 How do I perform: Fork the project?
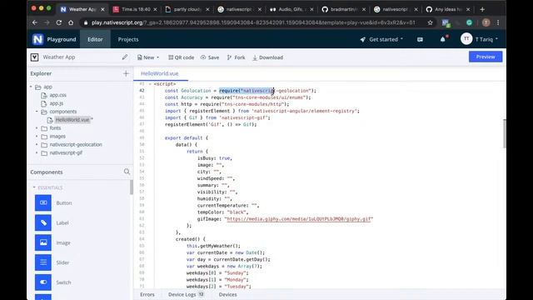point(236,57)
